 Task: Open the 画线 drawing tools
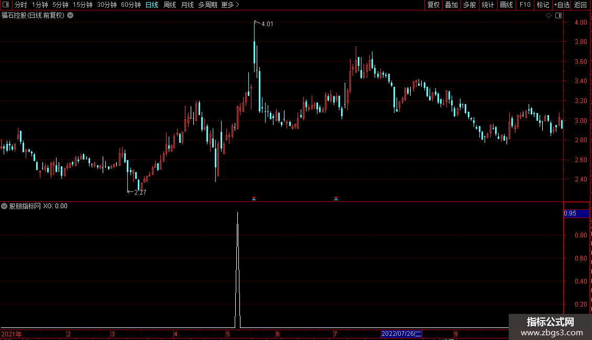coord(506,5)
